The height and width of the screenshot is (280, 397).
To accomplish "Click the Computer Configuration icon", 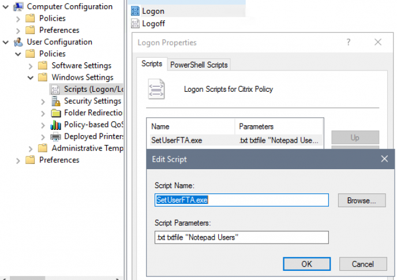I will [18, 7].
